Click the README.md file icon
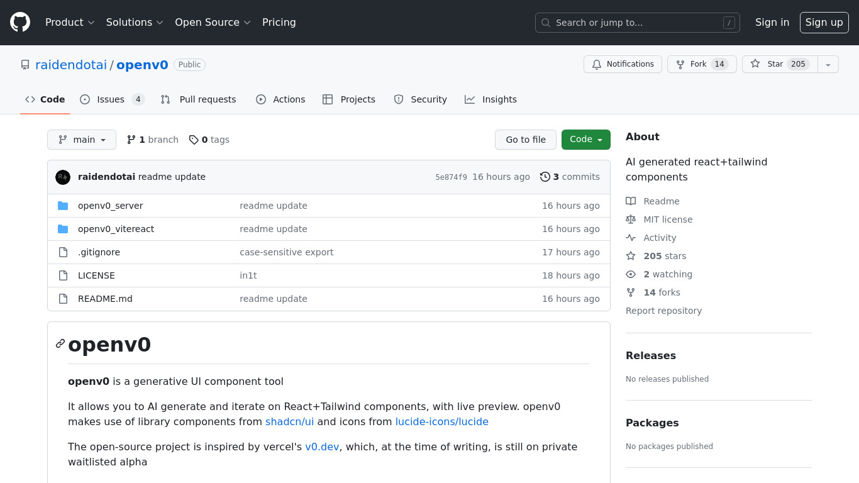The height and width of the screenshot is (483, 859). coord(63,299)
